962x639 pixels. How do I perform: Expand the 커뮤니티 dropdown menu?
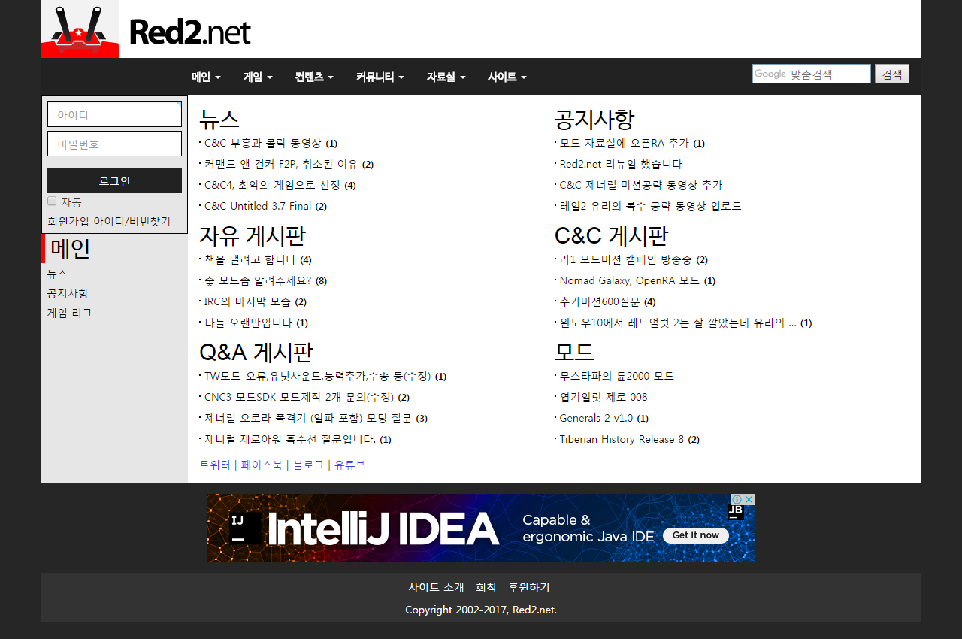pos(380,77)
